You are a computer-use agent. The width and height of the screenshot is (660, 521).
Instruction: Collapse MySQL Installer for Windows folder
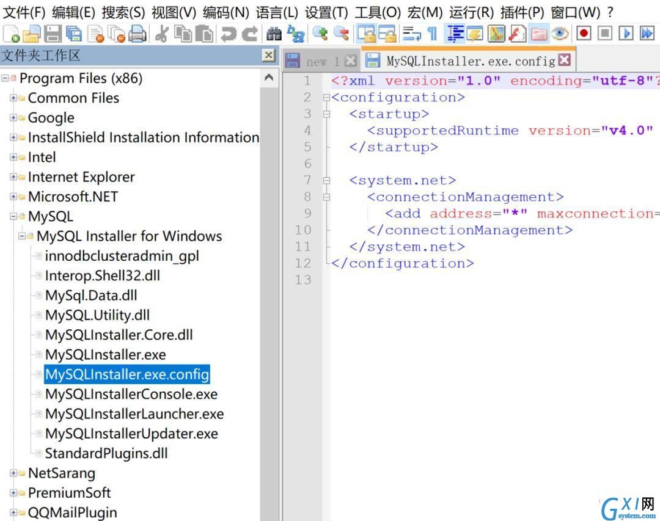click(x=21, y=236)
